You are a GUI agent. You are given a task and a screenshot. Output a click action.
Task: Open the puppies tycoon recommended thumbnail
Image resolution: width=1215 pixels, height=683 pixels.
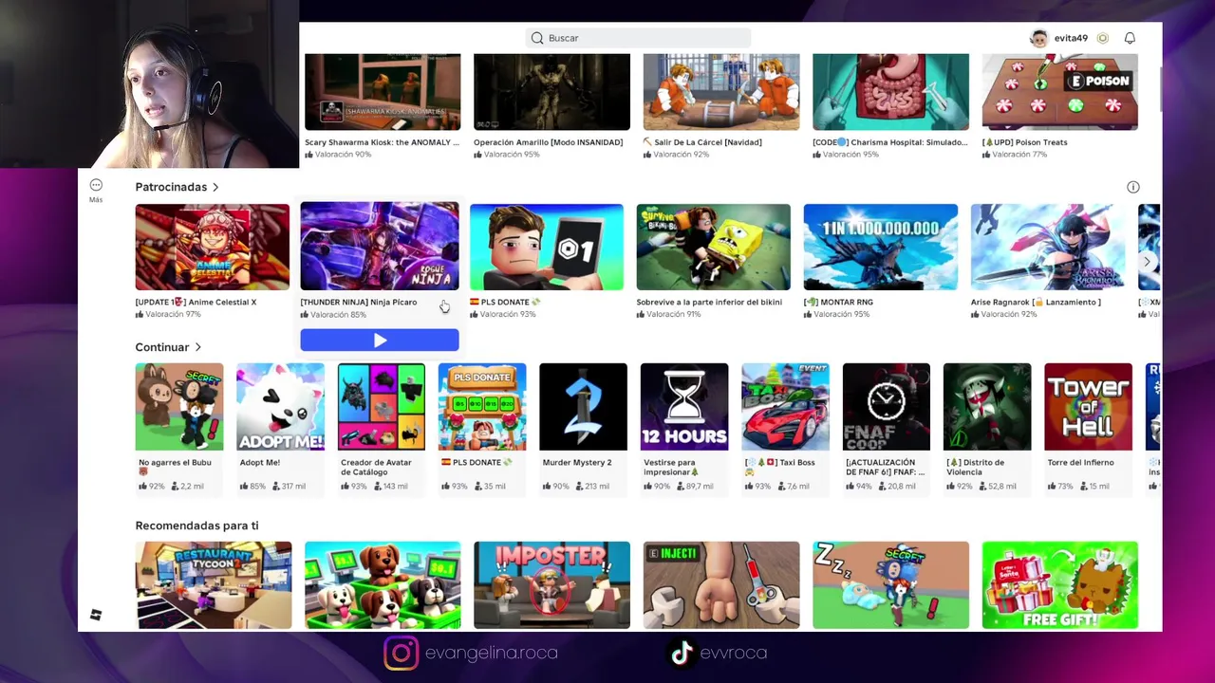tap(383, 585)
